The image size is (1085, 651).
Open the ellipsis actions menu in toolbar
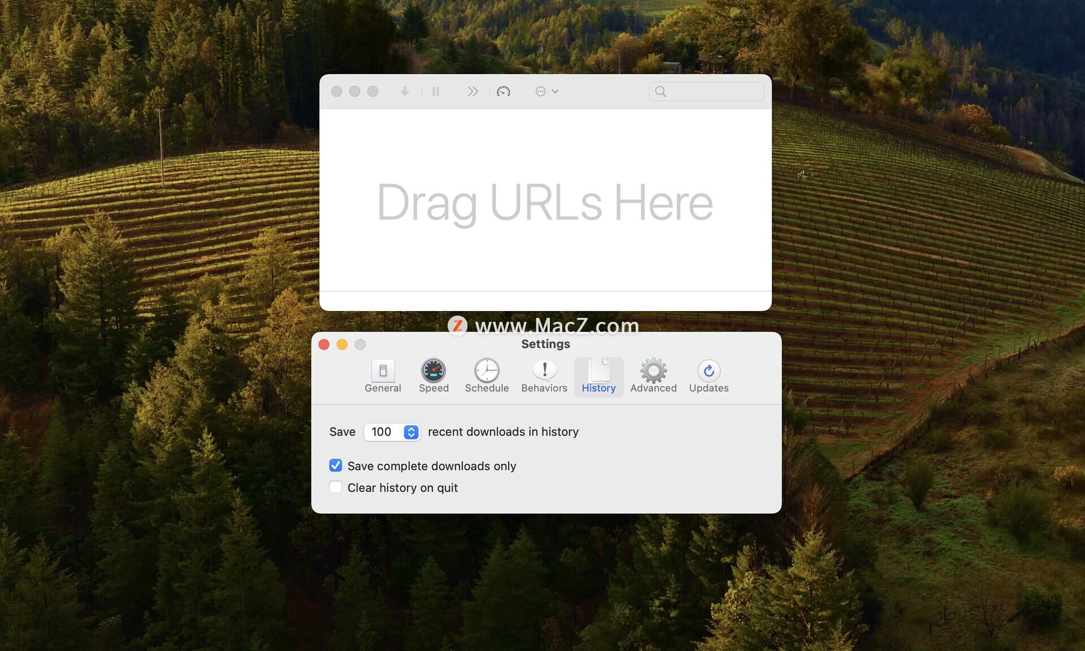point(546,91)
